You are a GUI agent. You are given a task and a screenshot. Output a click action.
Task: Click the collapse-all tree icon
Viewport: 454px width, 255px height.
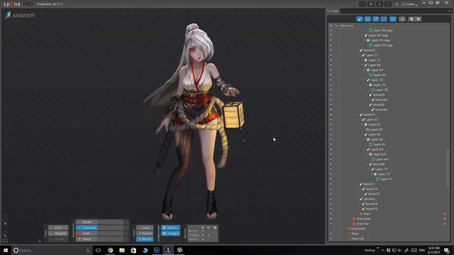[x=411, y=19]
